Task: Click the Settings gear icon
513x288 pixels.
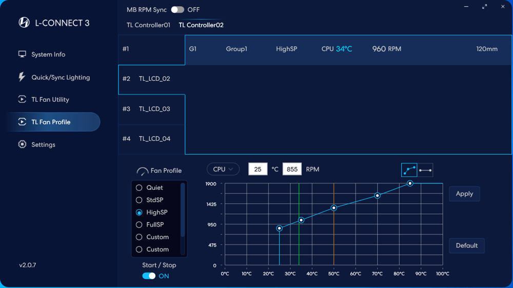Action: point(22,144)
